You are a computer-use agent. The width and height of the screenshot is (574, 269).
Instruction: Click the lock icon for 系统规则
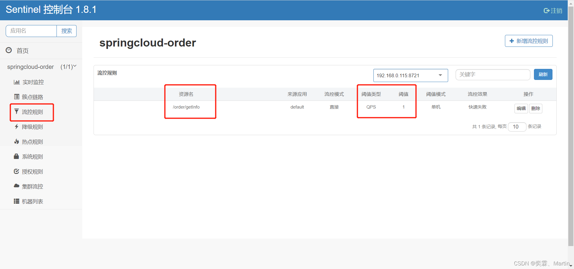tap(16, 156)
